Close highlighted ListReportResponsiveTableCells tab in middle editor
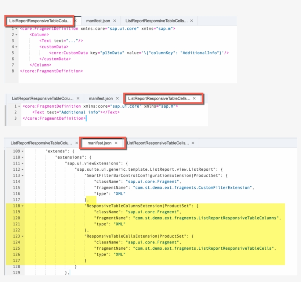Screen dimensions: 301x282 194,98
